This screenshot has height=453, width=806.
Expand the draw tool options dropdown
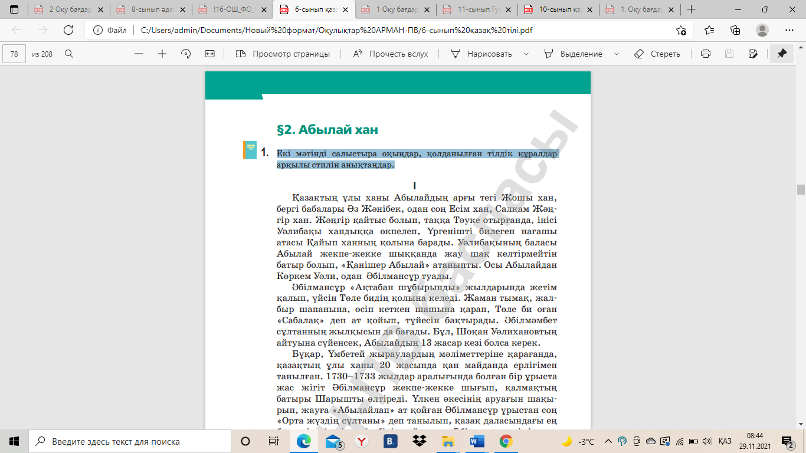(526, 54)
